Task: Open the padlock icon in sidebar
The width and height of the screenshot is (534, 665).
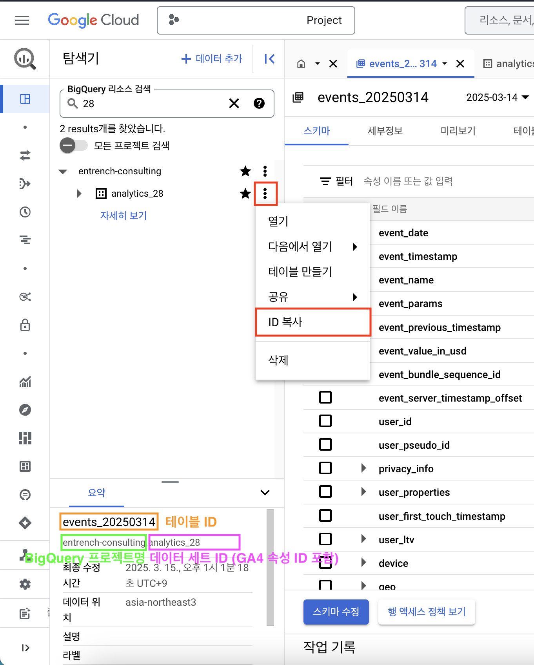Action: tap(25, 325)
